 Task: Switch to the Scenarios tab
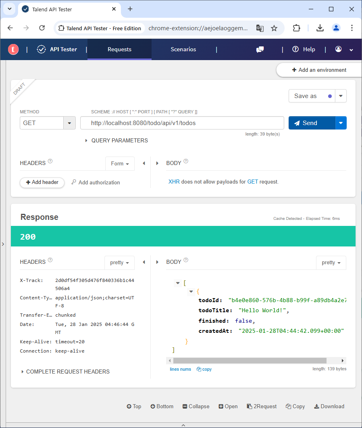[x=183, y=49]
